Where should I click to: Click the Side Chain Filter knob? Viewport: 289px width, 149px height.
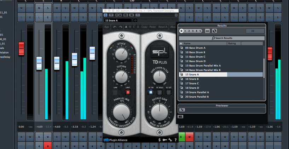tap(160, 77)
